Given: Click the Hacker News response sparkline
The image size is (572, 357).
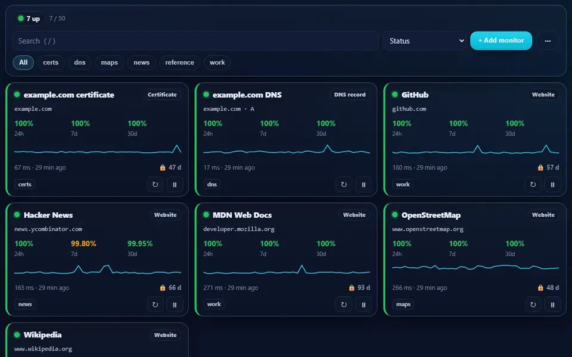Looking at the screenshot, I should (98, 270).
